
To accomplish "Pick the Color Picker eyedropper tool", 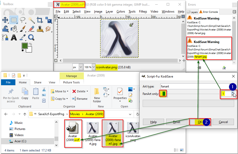I will pyautogui.click(x=22, y=37).
